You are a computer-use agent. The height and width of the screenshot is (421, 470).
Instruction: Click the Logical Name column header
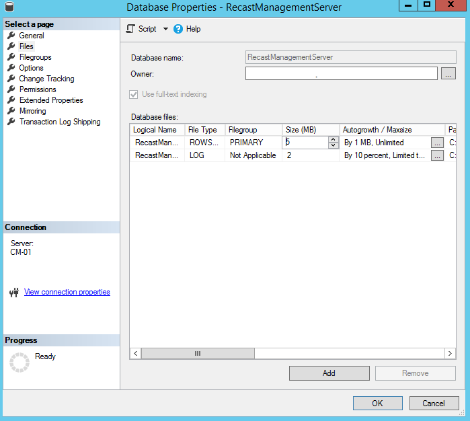(157, 130)
